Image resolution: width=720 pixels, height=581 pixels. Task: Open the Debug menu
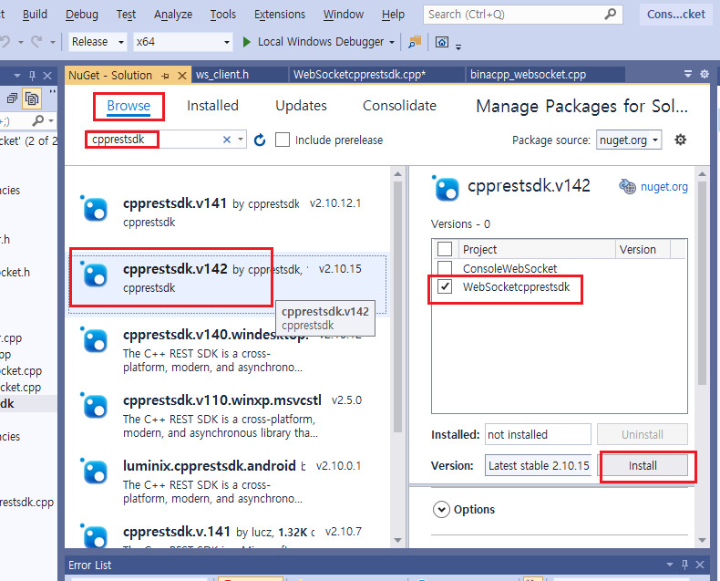coord(82,15)
